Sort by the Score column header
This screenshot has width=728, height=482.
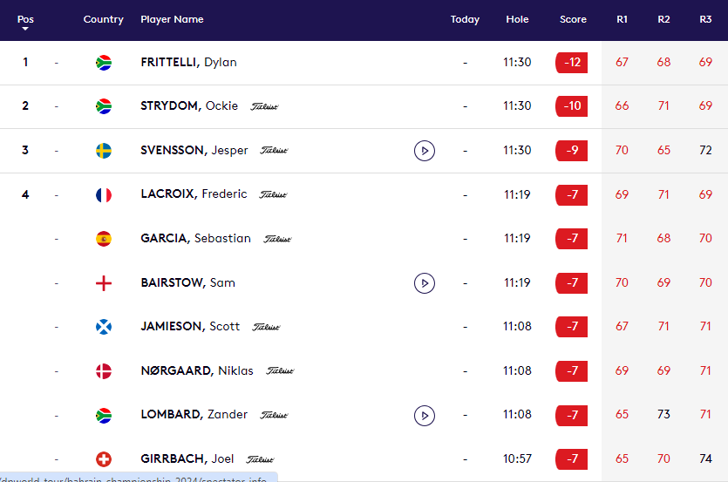pyautogui.click(x=573, y=19)
